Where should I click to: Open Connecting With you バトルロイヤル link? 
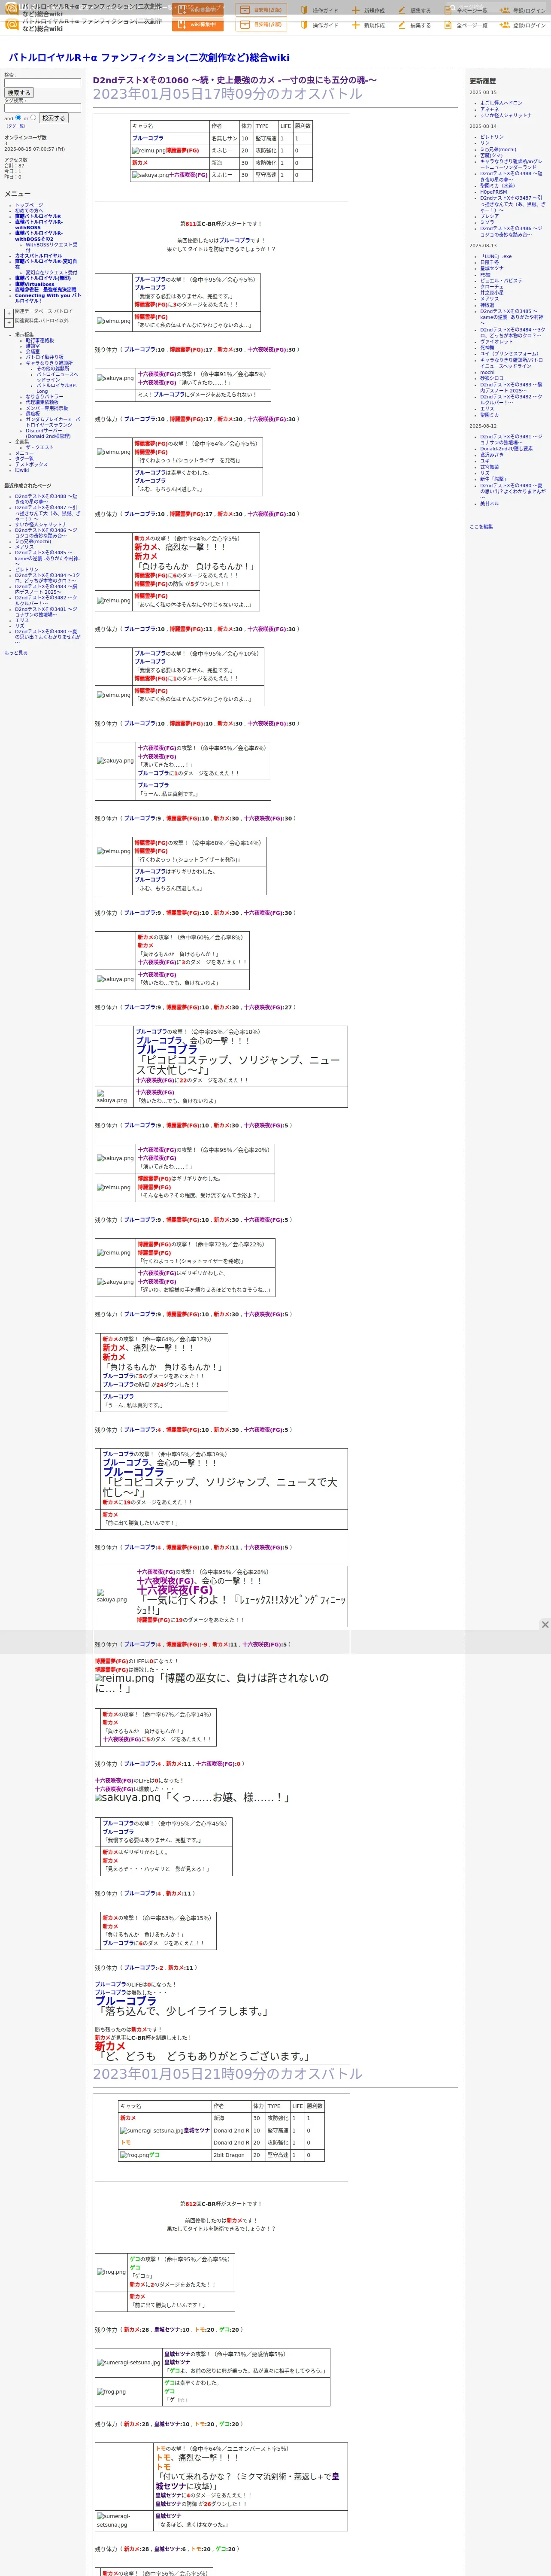pyautogui.click(x=48, y=298)
